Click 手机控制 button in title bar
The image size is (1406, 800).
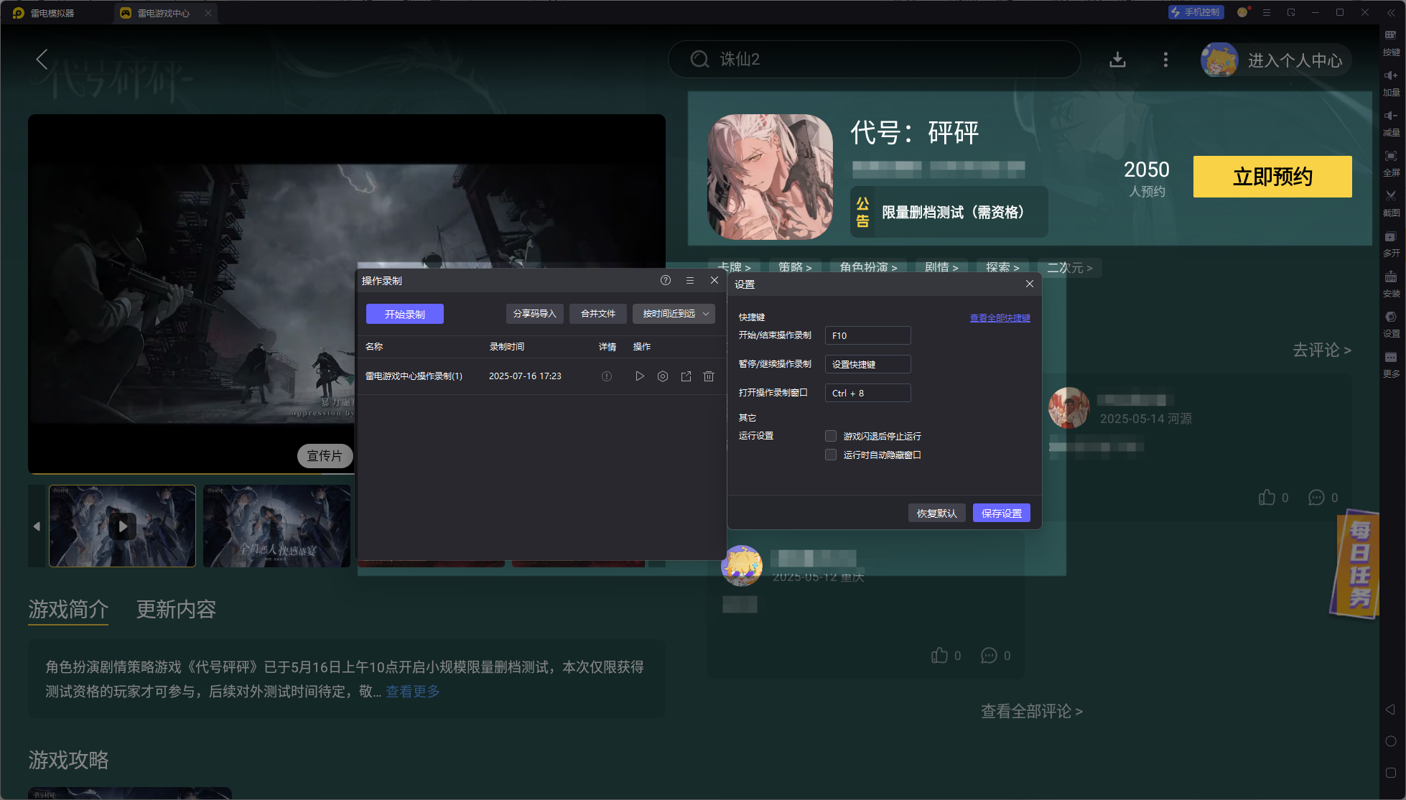pos(1196,12)
